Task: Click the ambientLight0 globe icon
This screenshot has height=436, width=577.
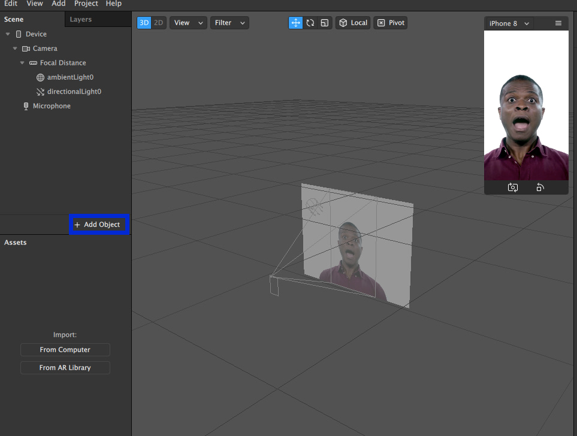Action: click(40, 77)
